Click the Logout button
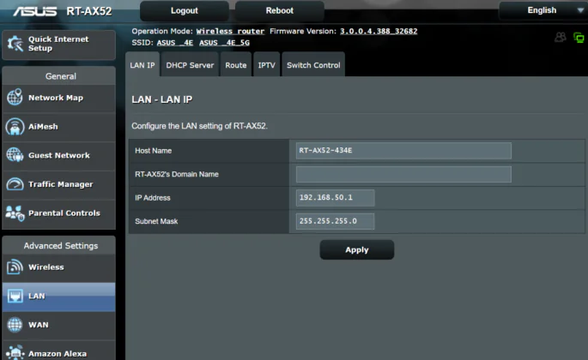This screenshot has height=360, width=588. pos(185,11)
